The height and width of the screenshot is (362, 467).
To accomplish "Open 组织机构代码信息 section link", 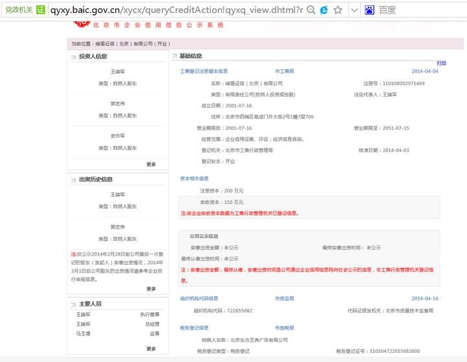I will [x=198, y=298].
